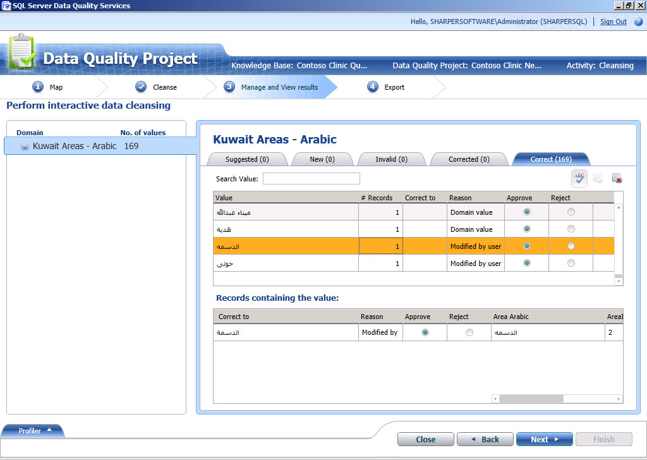Select Approve in the highlighted orange row
Screen dimensions: 647x460
[x=526, y=246]
